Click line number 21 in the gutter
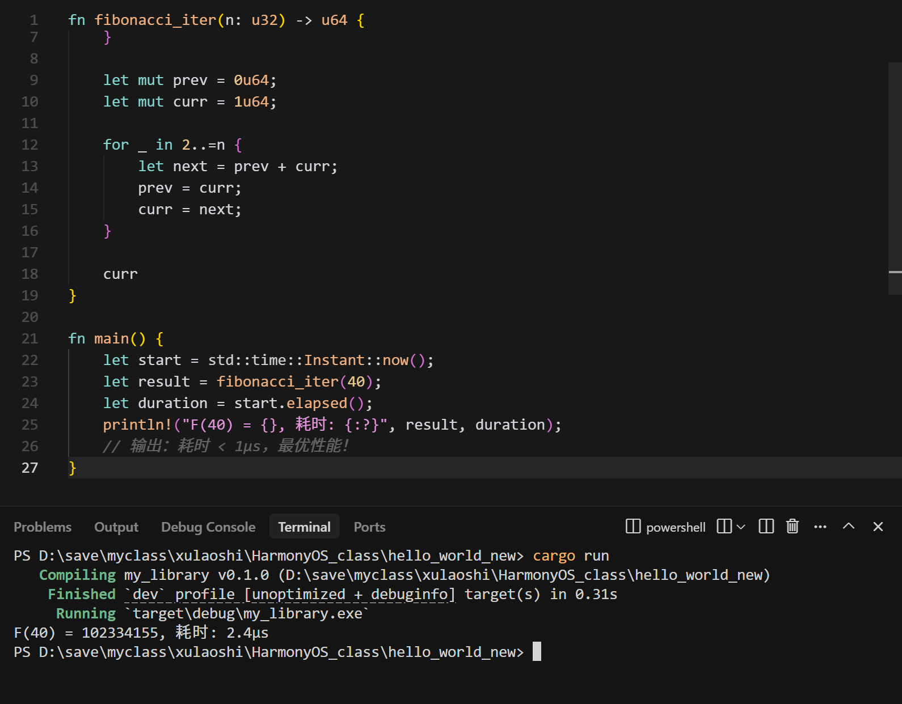 tap(29, 339)
